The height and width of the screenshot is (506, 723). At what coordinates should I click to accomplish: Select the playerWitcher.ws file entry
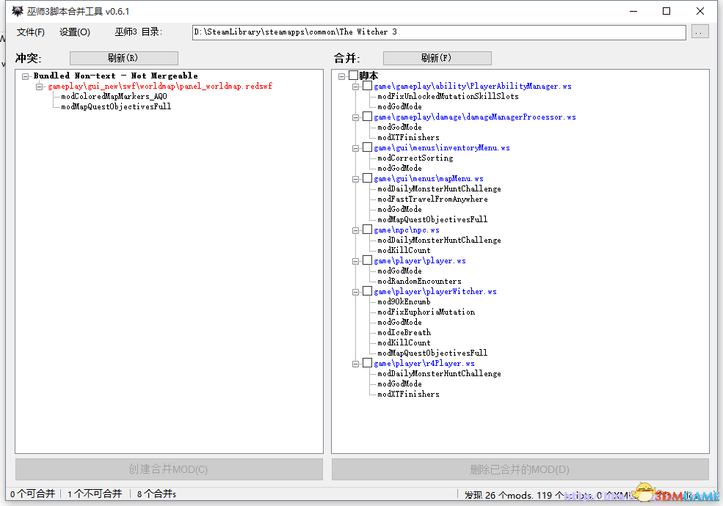[435, 292]
